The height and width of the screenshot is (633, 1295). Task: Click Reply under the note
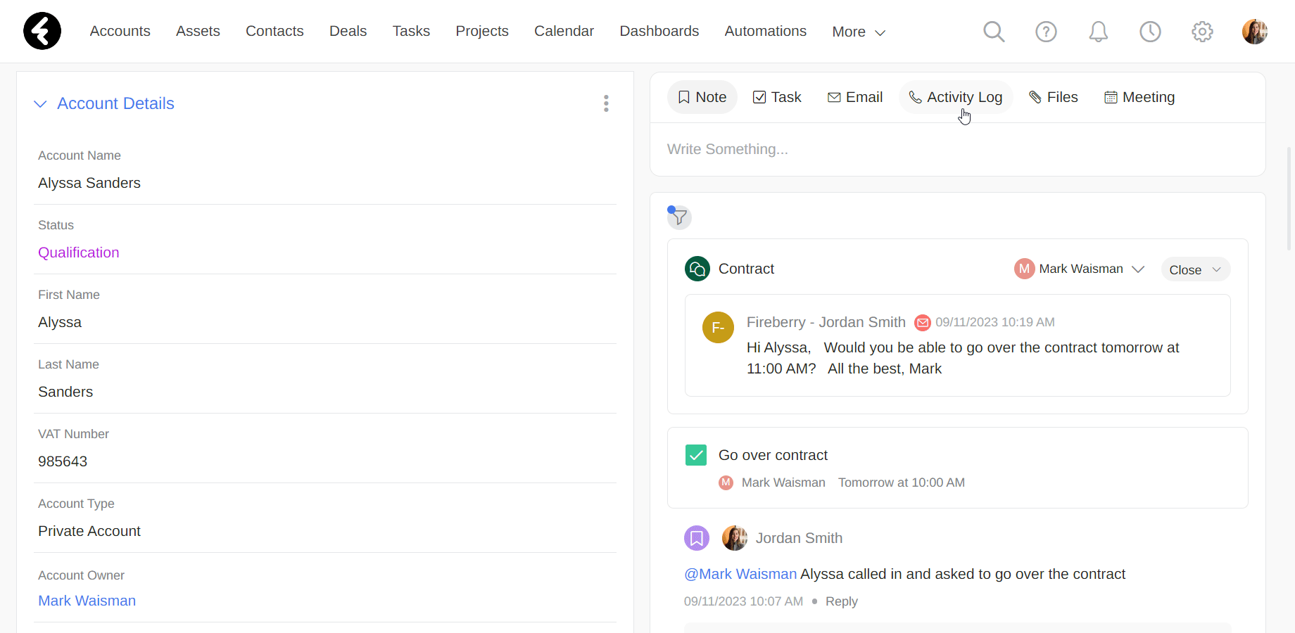coord(842,601)
